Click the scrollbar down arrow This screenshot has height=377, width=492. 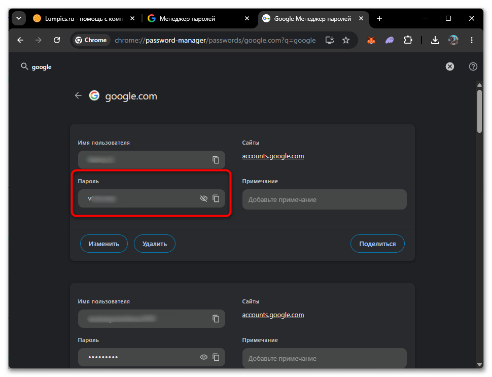click(x=479, y=364)
